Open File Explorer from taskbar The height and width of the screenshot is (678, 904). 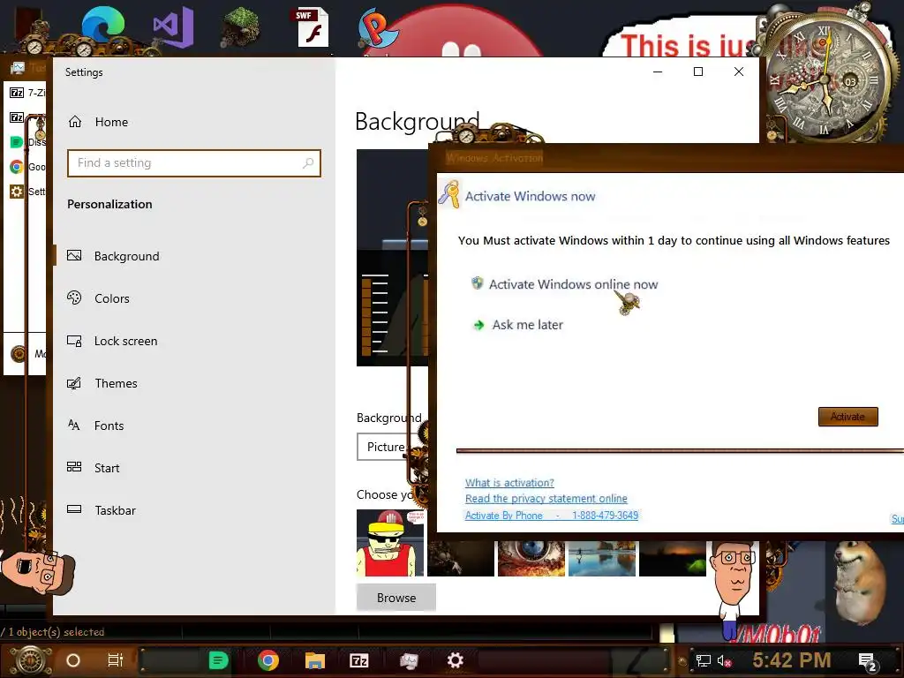315,660
